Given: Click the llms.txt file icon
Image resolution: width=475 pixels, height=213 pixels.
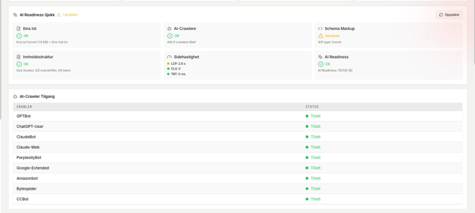Looking at the screenshot, I should [x=18, y=28].
